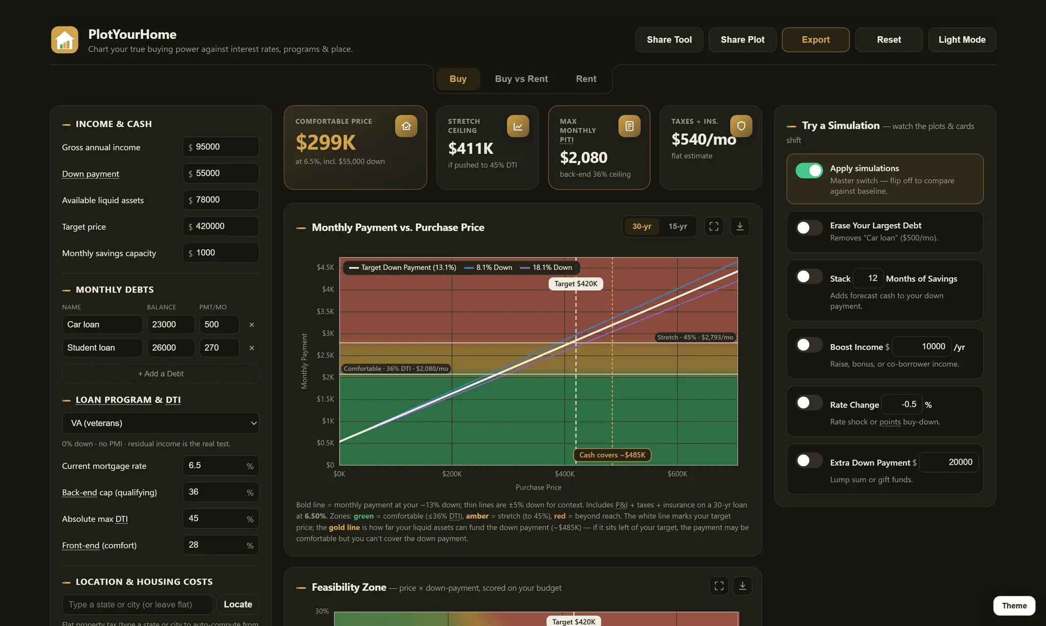The width and height of the screenshot is (1046, 626).
Task: Open the Theme button
Action: tap(1014, 606)
